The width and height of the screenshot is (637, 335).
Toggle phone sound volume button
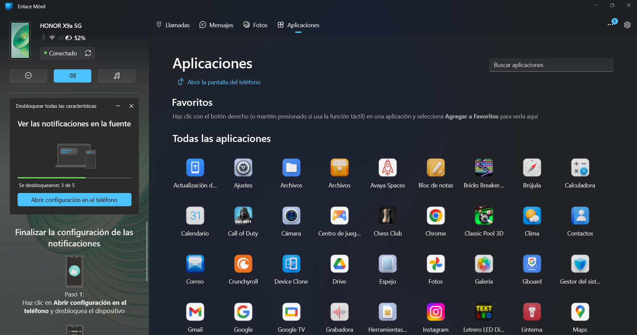coord(72,76)
